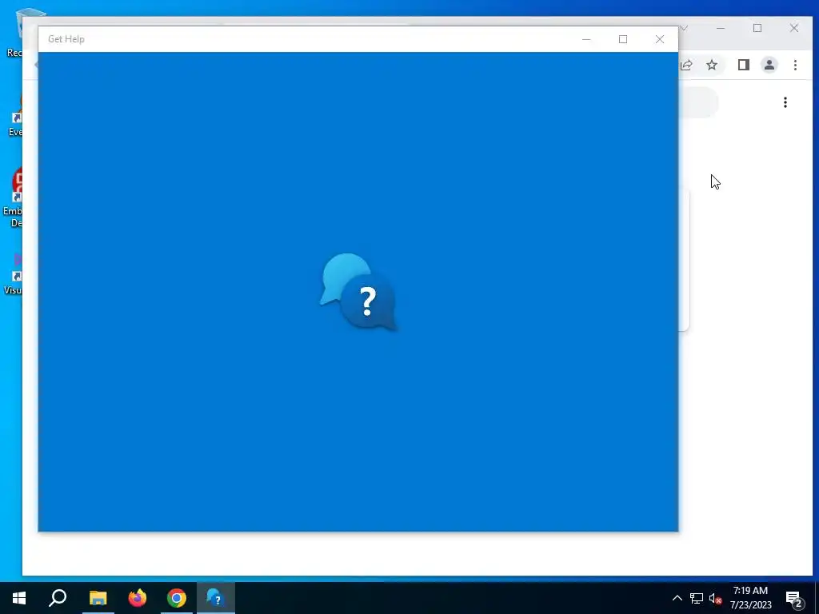Viewport: 819px width, 614px height.
Task: Bookmark page with Chrome star icon
Action: [x=712, y=65]
